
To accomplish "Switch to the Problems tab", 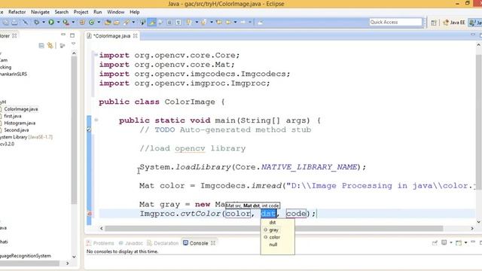I will click(x=100, y=243).
